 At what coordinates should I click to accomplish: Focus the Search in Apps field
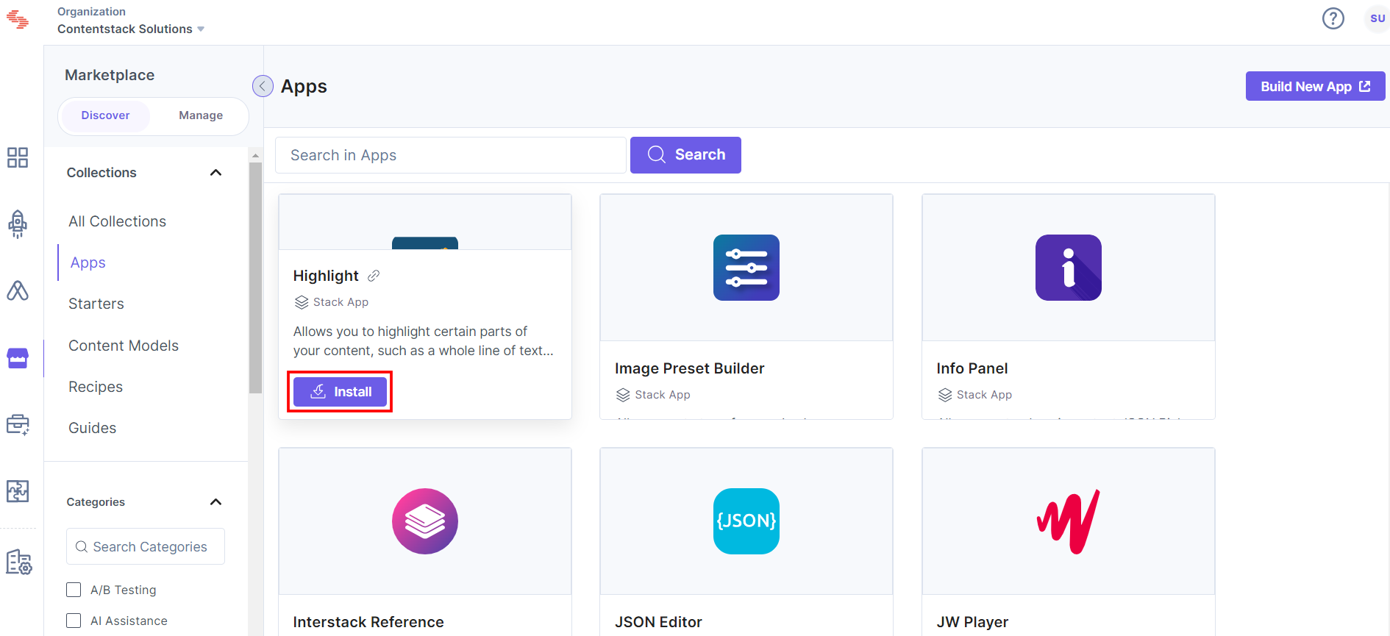click(x=451, y=155)
